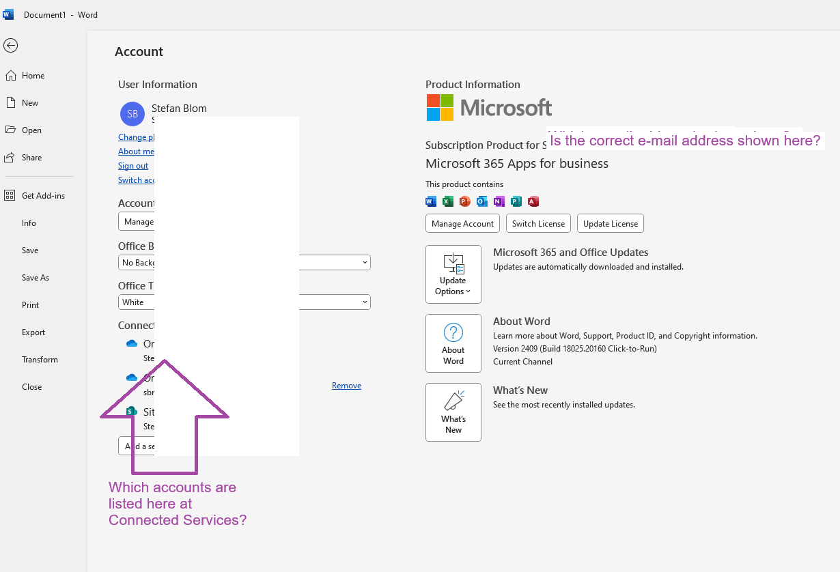Click the Microsoft 365 Apps for business text

click(517, 164)
